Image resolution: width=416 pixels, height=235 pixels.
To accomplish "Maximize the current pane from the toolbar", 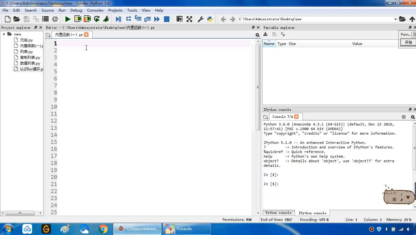I will pos(180,19).
